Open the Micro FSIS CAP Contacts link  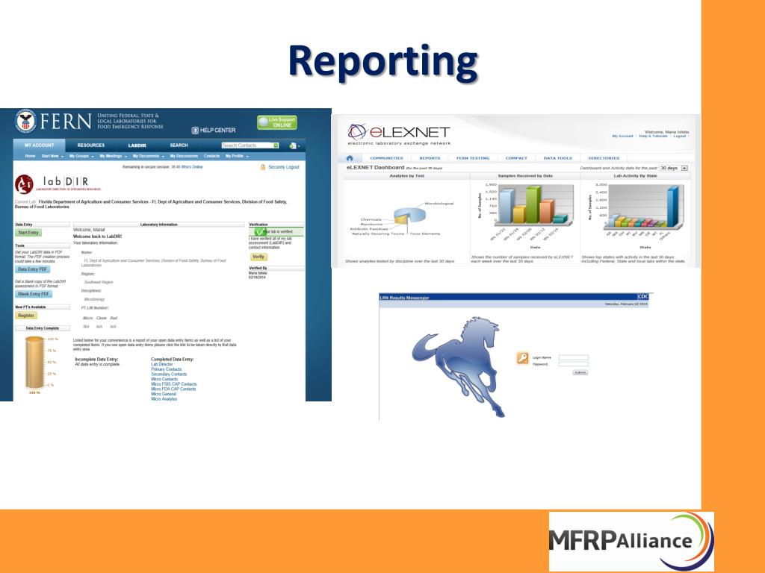pyautogui.click(x=173, y=384)
